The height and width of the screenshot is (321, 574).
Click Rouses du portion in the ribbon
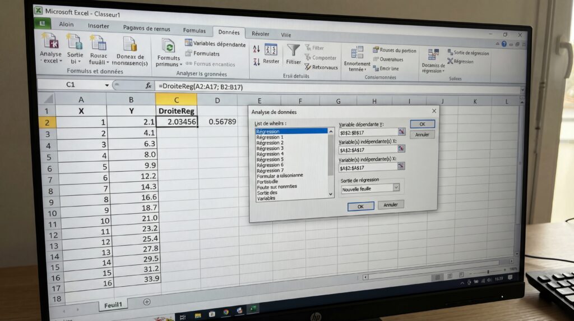coord(395,50)
